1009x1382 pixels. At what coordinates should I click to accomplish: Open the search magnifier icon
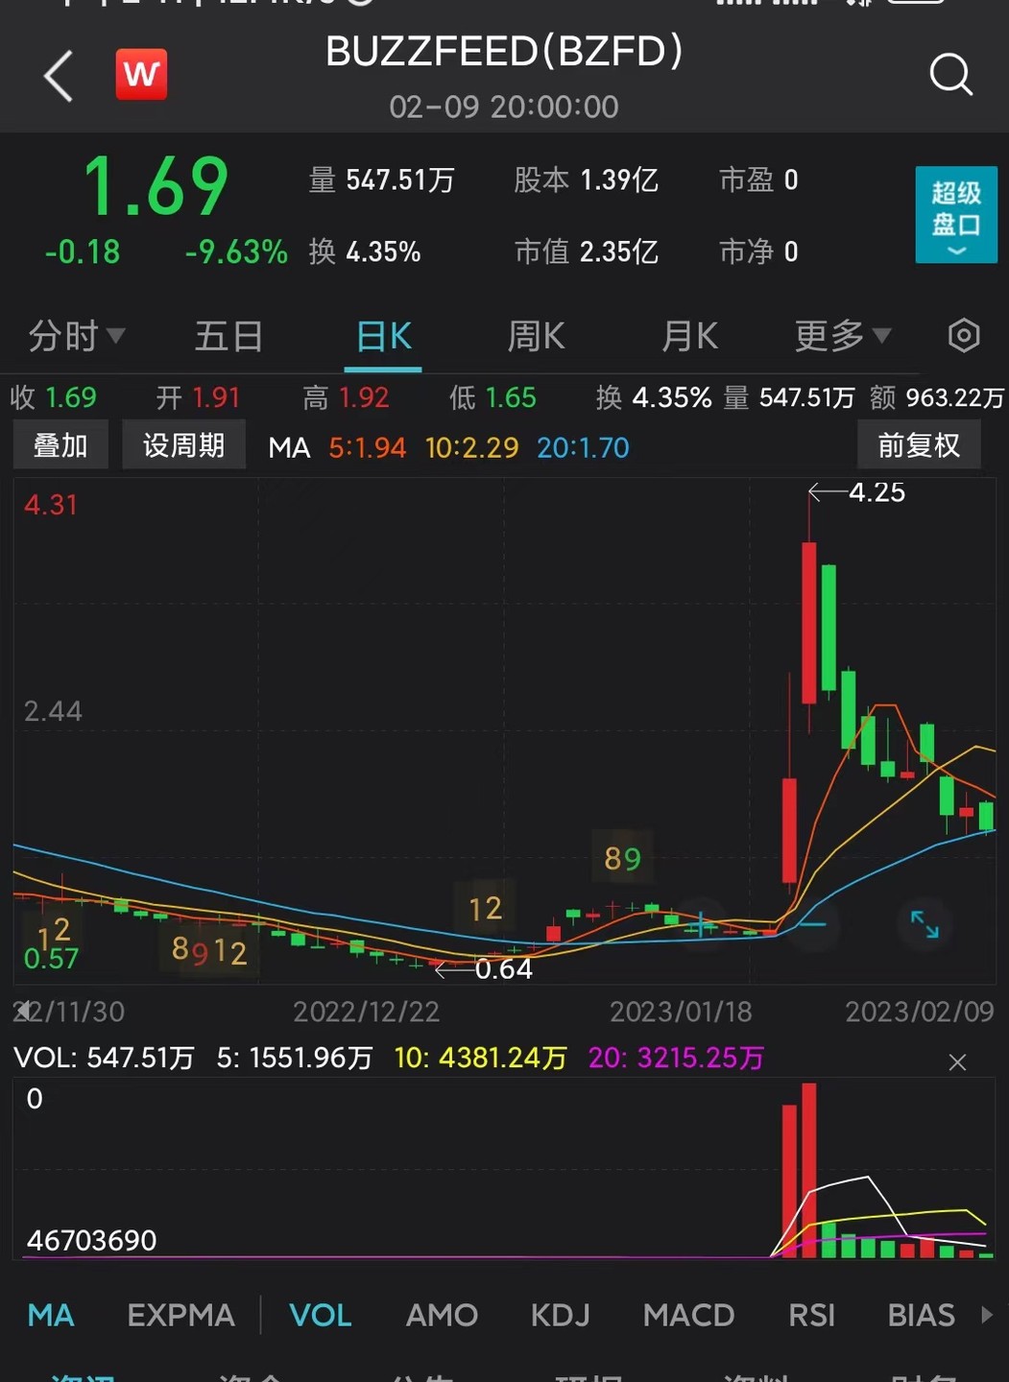(950, 75)
